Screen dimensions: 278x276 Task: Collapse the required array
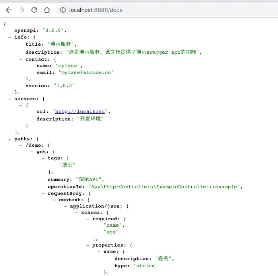[87, 219]
